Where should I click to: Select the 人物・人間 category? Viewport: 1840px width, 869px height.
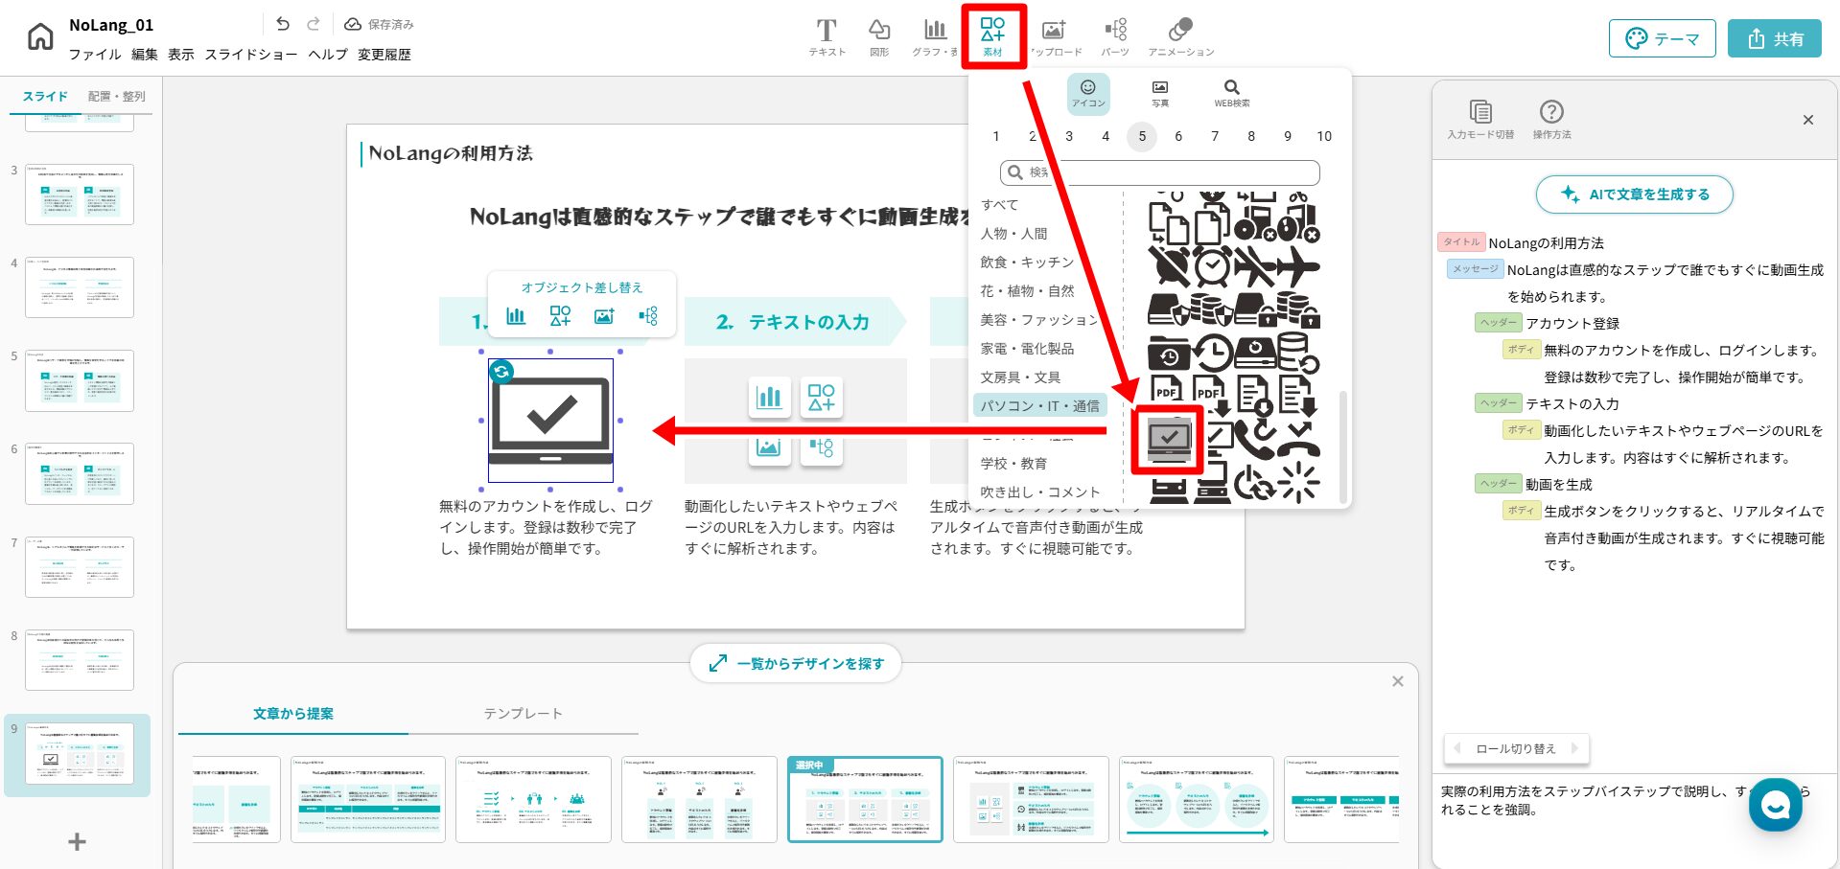[1013, 234]
